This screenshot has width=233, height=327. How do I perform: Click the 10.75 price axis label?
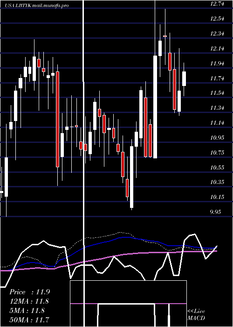217,153
